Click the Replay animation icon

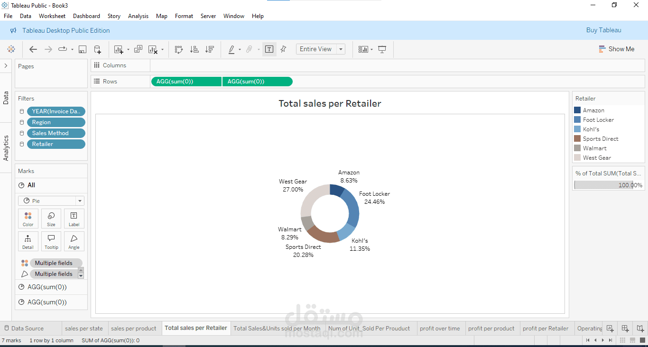click(x=63, y=49)
